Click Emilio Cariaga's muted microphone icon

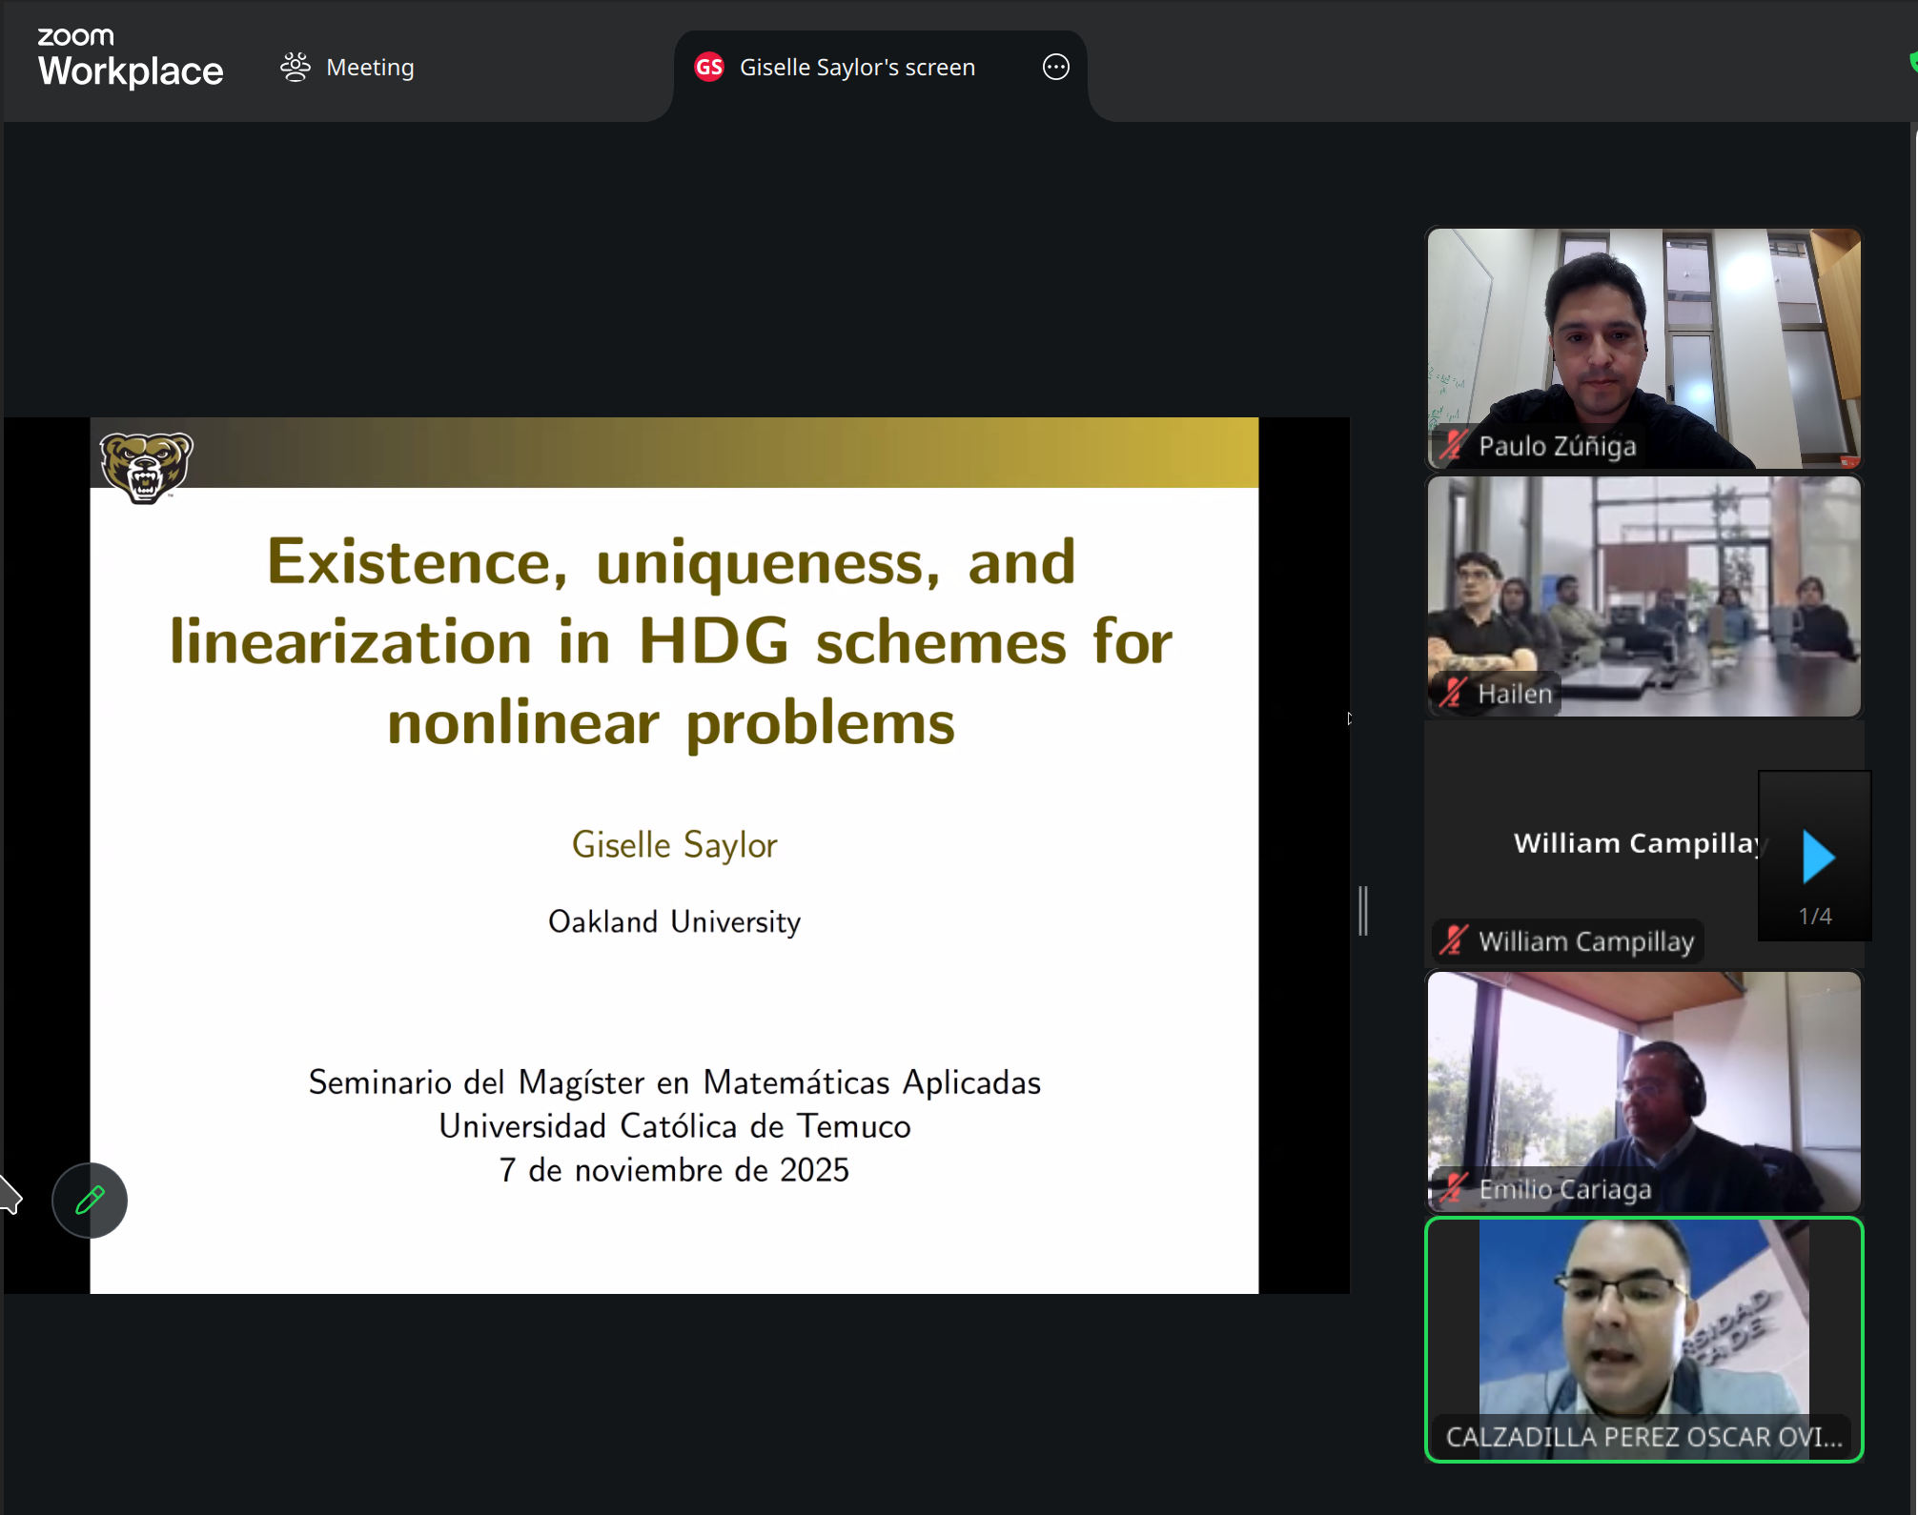pyautogui.click(x=1453, y=1188)
